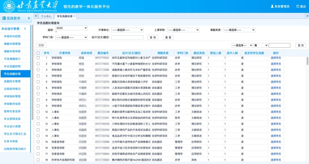Click the 查询 button
The height and width of the screenshot is (164, 309).
tap(152, 37)
